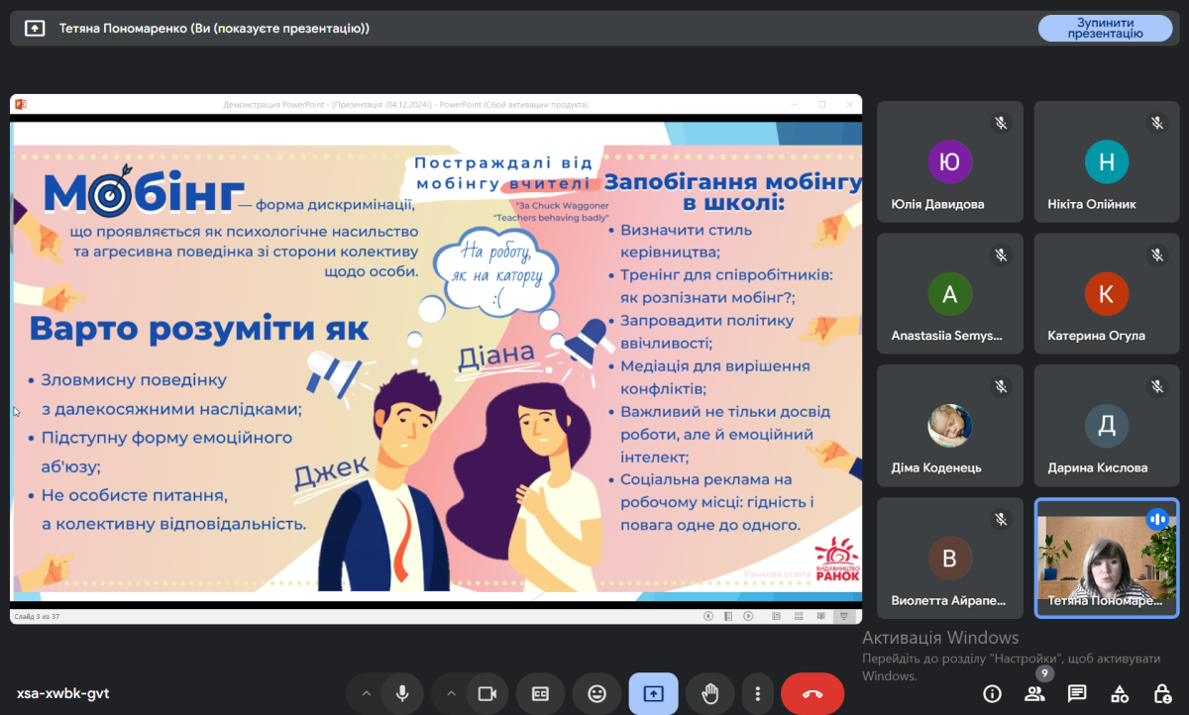The image size is (1189, 715).
Task: Open slide list icon between arrows
Action: click(x=728, y=616)
